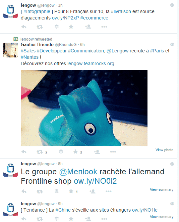This screenshot has width=179, height=222.
Task: Follow user icon under Gautier Briendo's tweet
Action: (97, 152)
